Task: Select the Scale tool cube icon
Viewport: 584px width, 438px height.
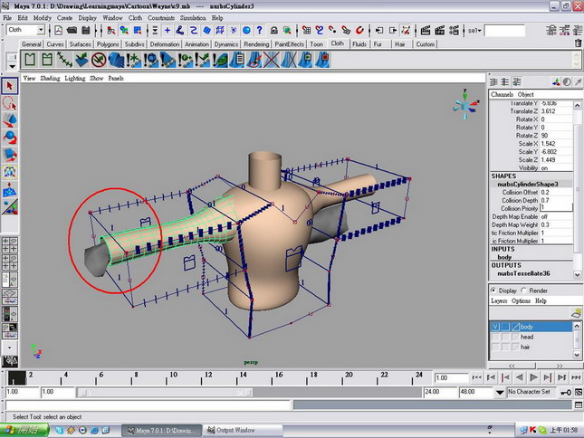Action: (10, 155)
